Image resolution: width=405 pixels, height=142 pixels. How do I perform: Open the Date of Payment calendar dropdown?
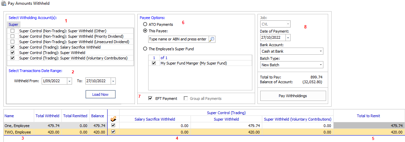coord(288,38)
